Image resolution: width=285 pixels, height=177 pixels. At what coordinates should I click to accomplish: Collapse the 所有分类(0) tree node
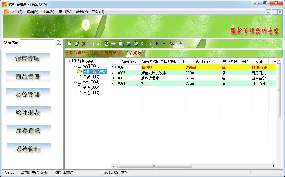point(68,61)
